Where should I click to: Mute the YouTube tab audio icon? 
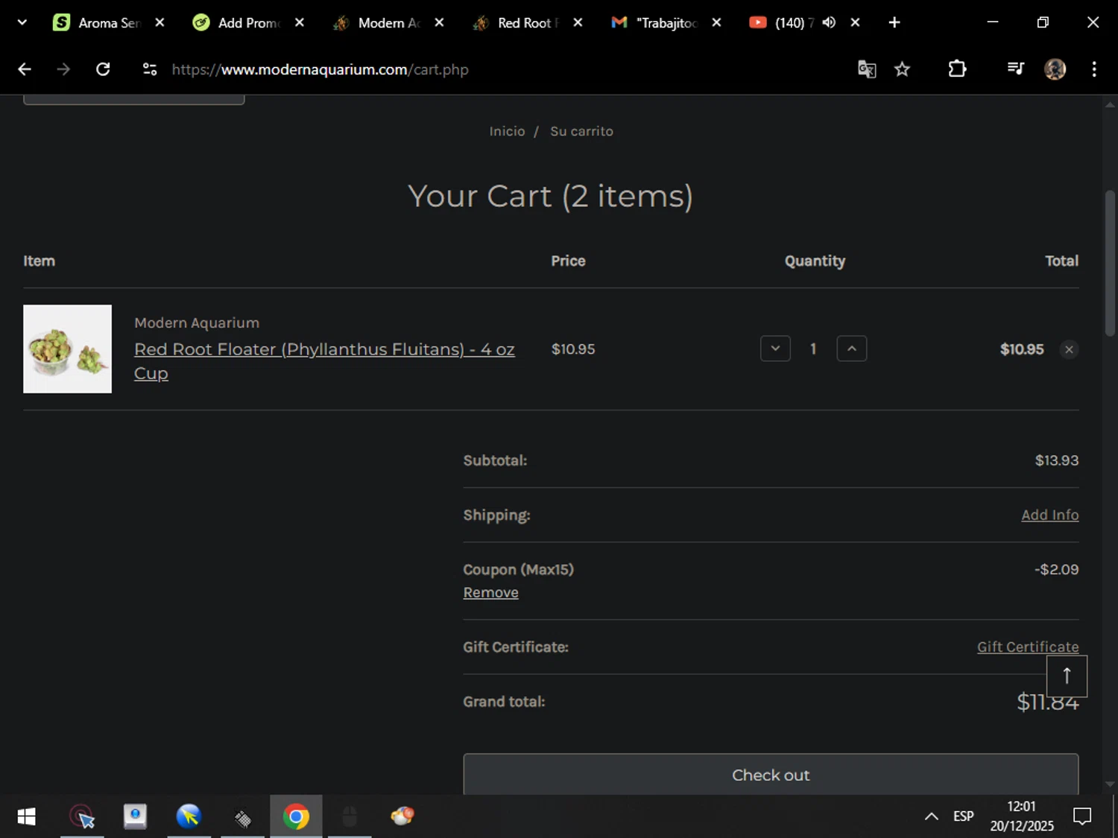(x=829, y=22)
